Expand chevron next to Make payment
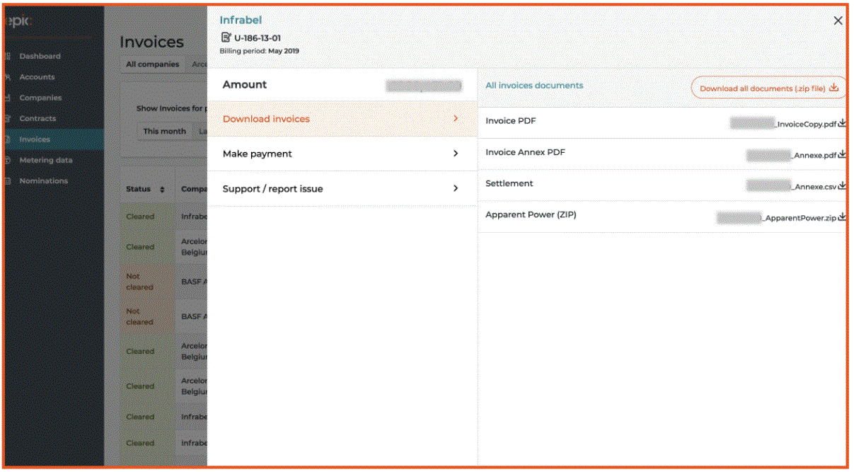854x472 pixels. click(x=456, y=154)
